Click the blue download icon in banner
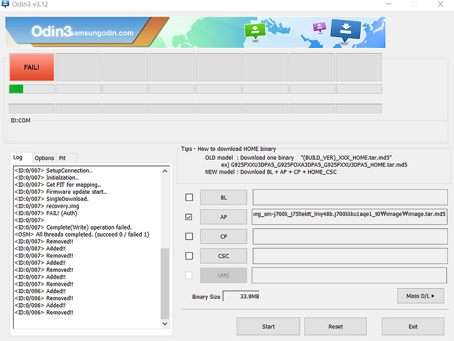Image resolution: width=454 pixels, height=341 pixels. coord(346,30)
